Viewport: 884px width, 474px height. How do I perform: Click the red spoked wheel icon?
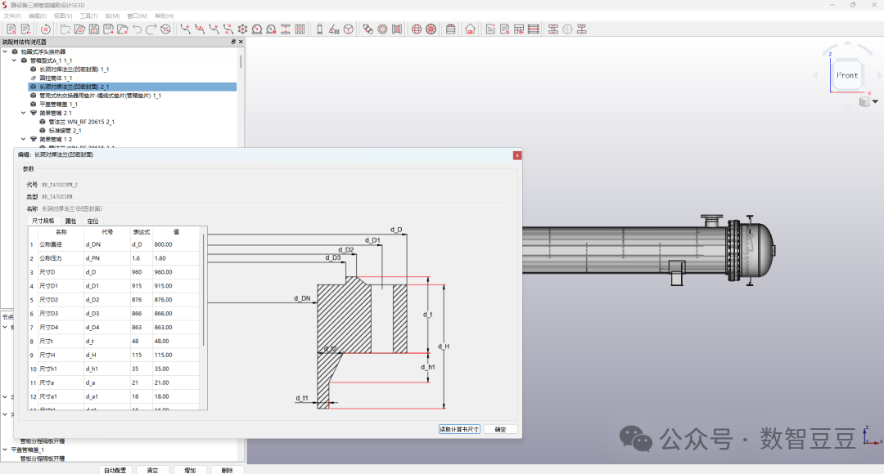point(431,29)
